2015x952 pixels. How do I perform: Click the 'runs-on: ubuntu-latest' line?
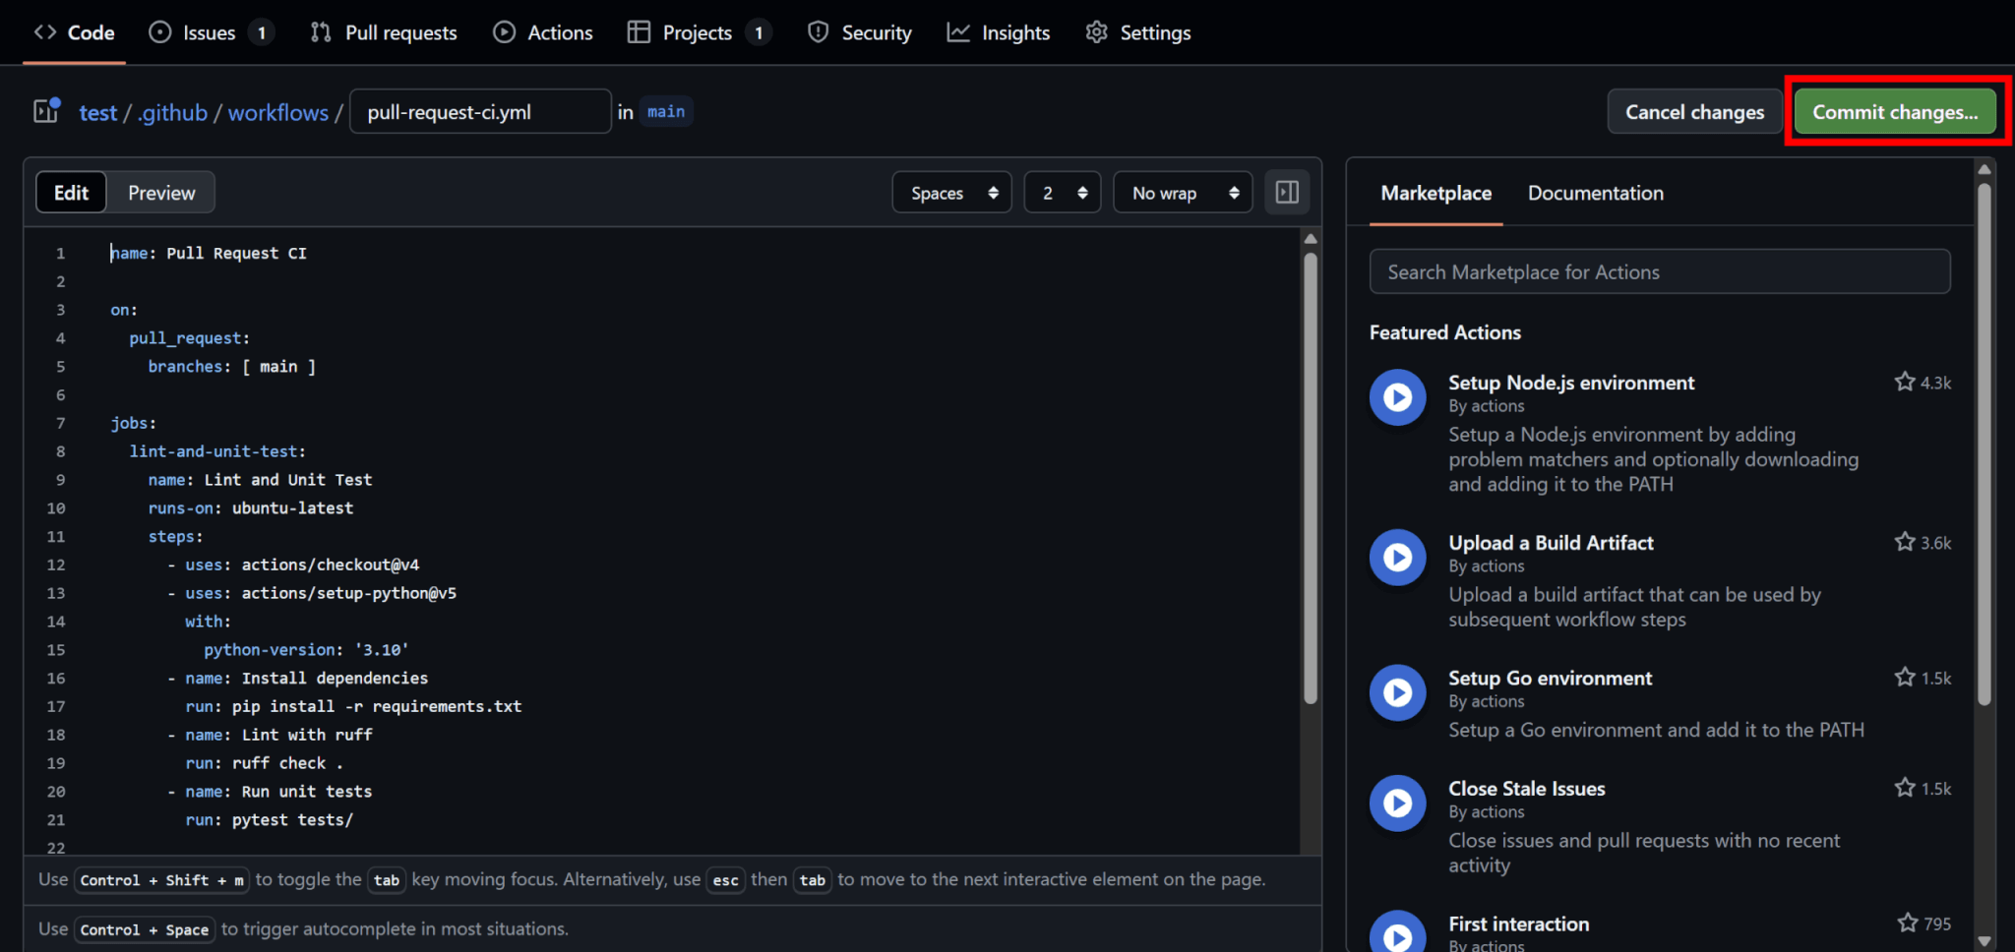pos(251,507)
